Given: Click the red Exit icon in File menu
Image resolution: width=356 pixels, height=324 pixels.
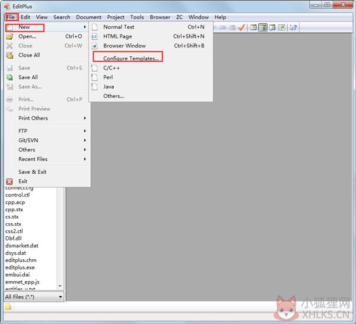Looking at the screenshot, I should click(9, 182).
